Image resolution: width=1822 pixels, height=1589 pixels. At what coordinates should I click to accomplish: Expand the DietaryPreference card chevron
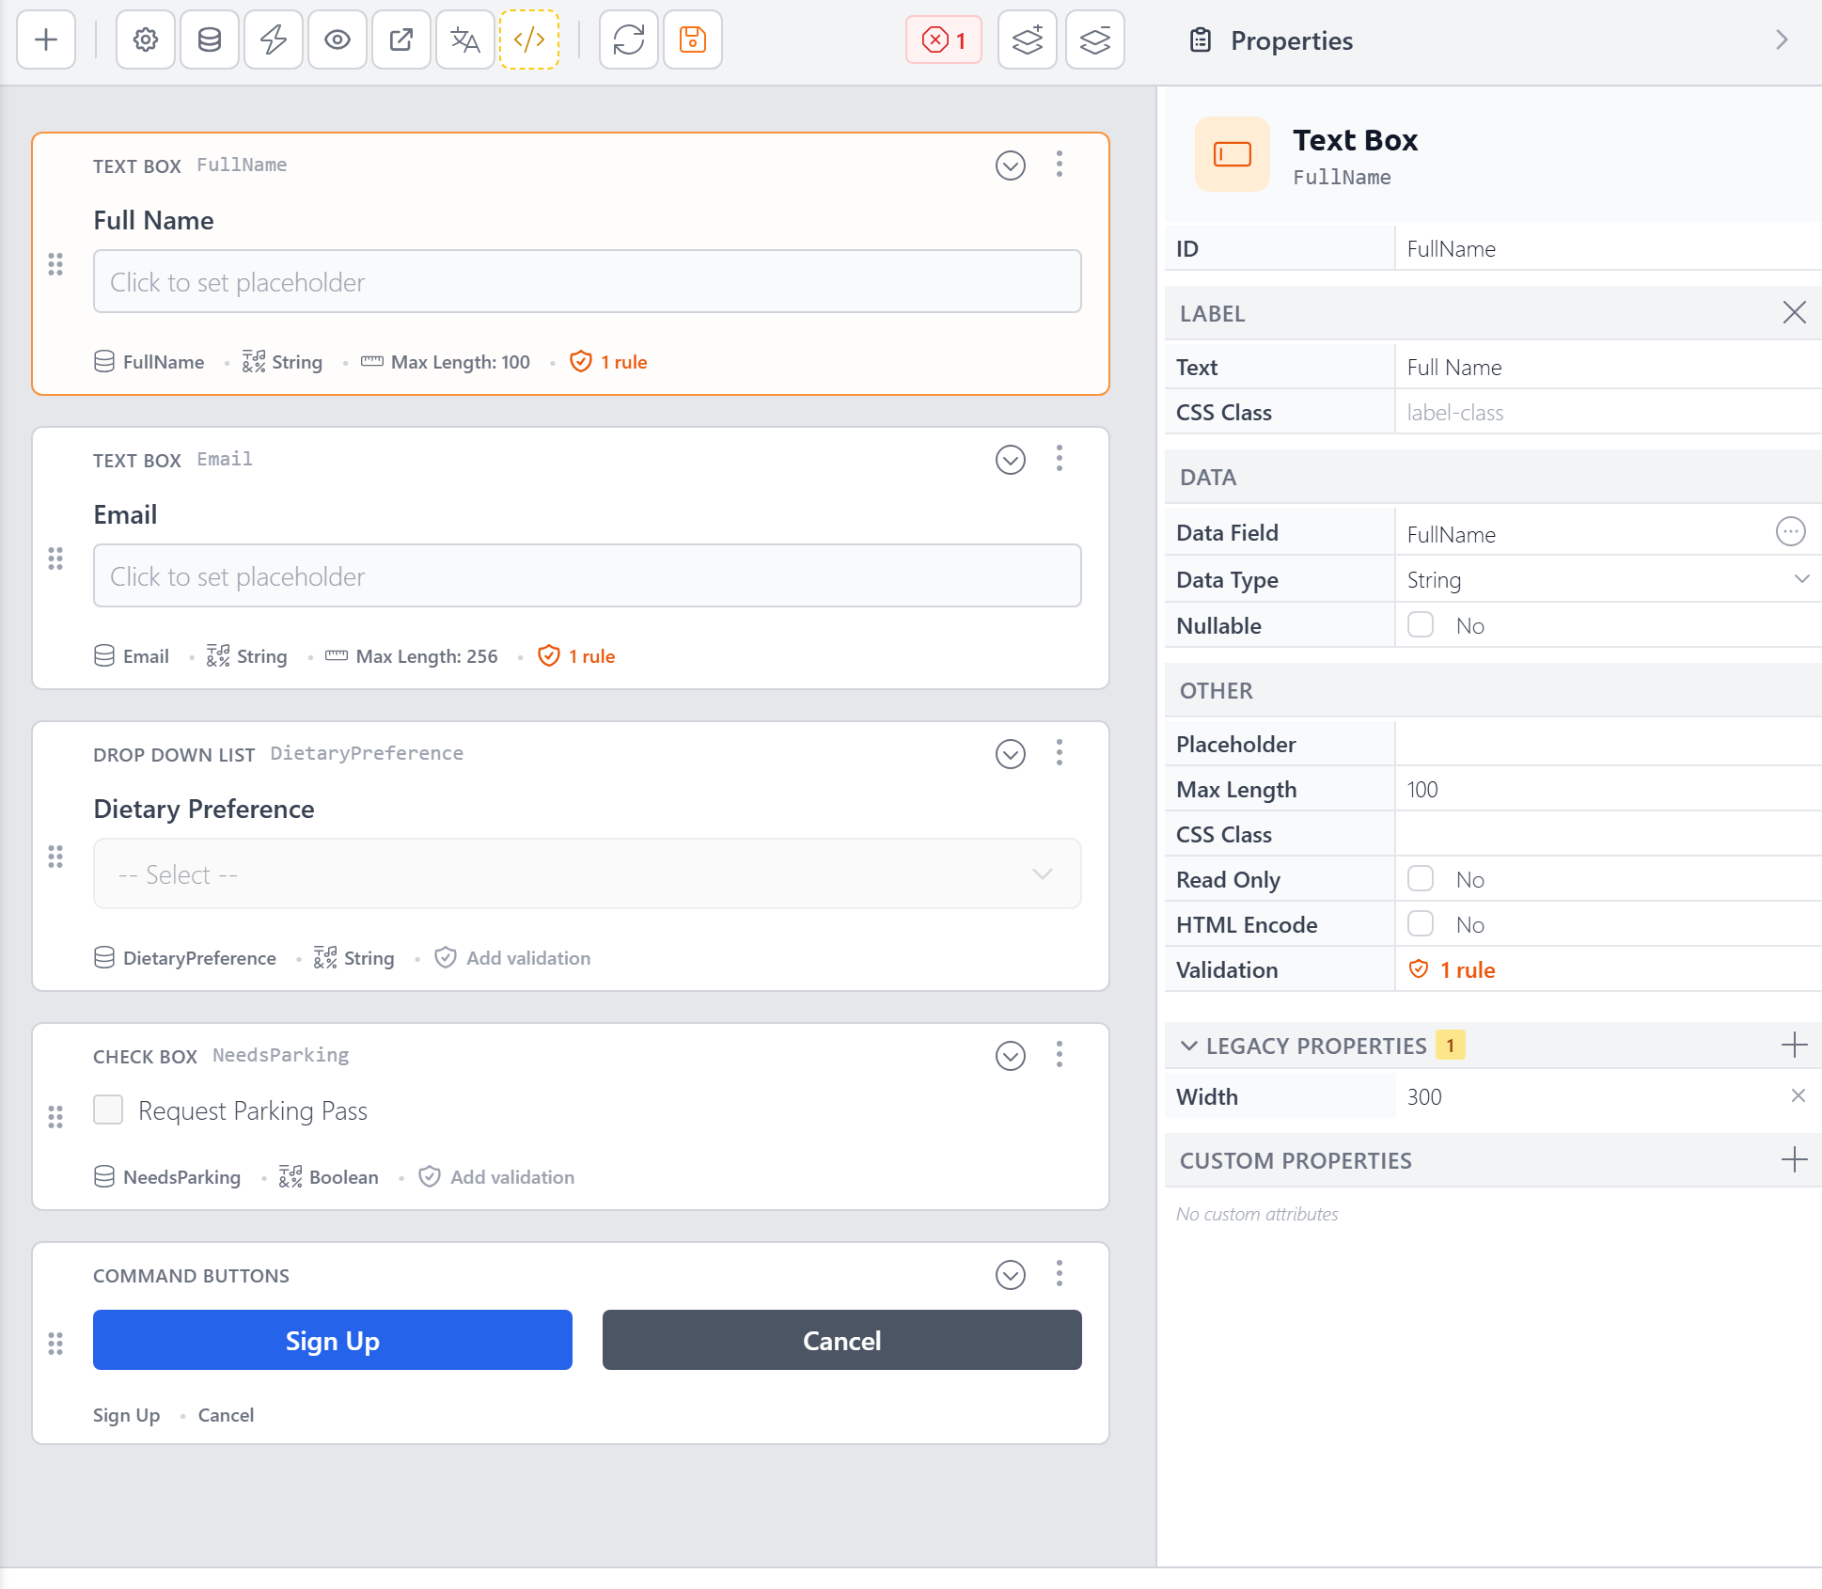click(x=1011, y=754)
